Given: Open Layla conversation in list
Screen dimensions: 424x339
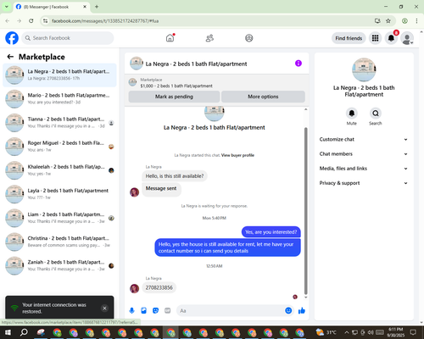Looking at the screenshot, I should click(x=59, y=194).
